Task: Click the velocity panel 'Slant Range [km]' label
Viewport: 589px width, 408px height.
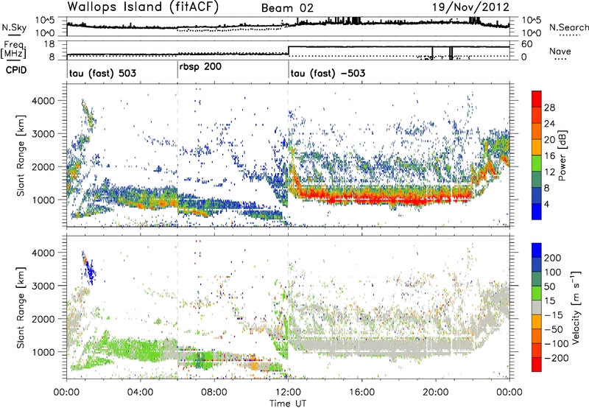Action: pyautogui.click(x=21, y=307)
